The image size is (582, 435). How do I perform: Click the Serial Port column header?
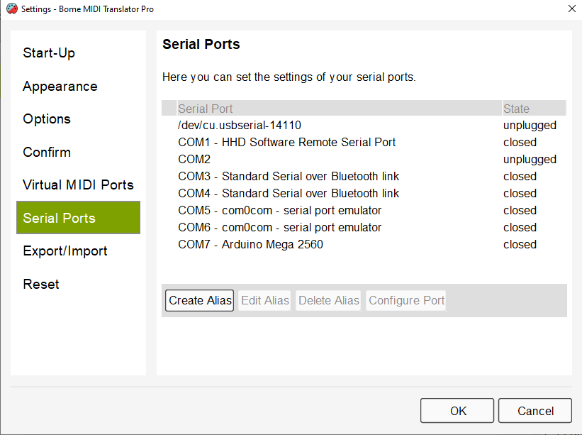point(340,109)
